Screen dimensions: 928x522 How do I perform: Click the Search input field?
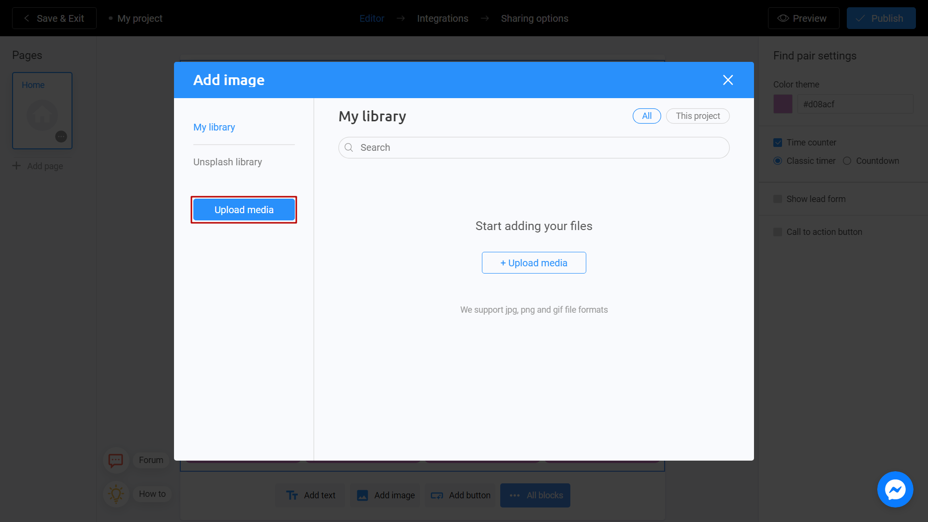[x=534, y=148]
